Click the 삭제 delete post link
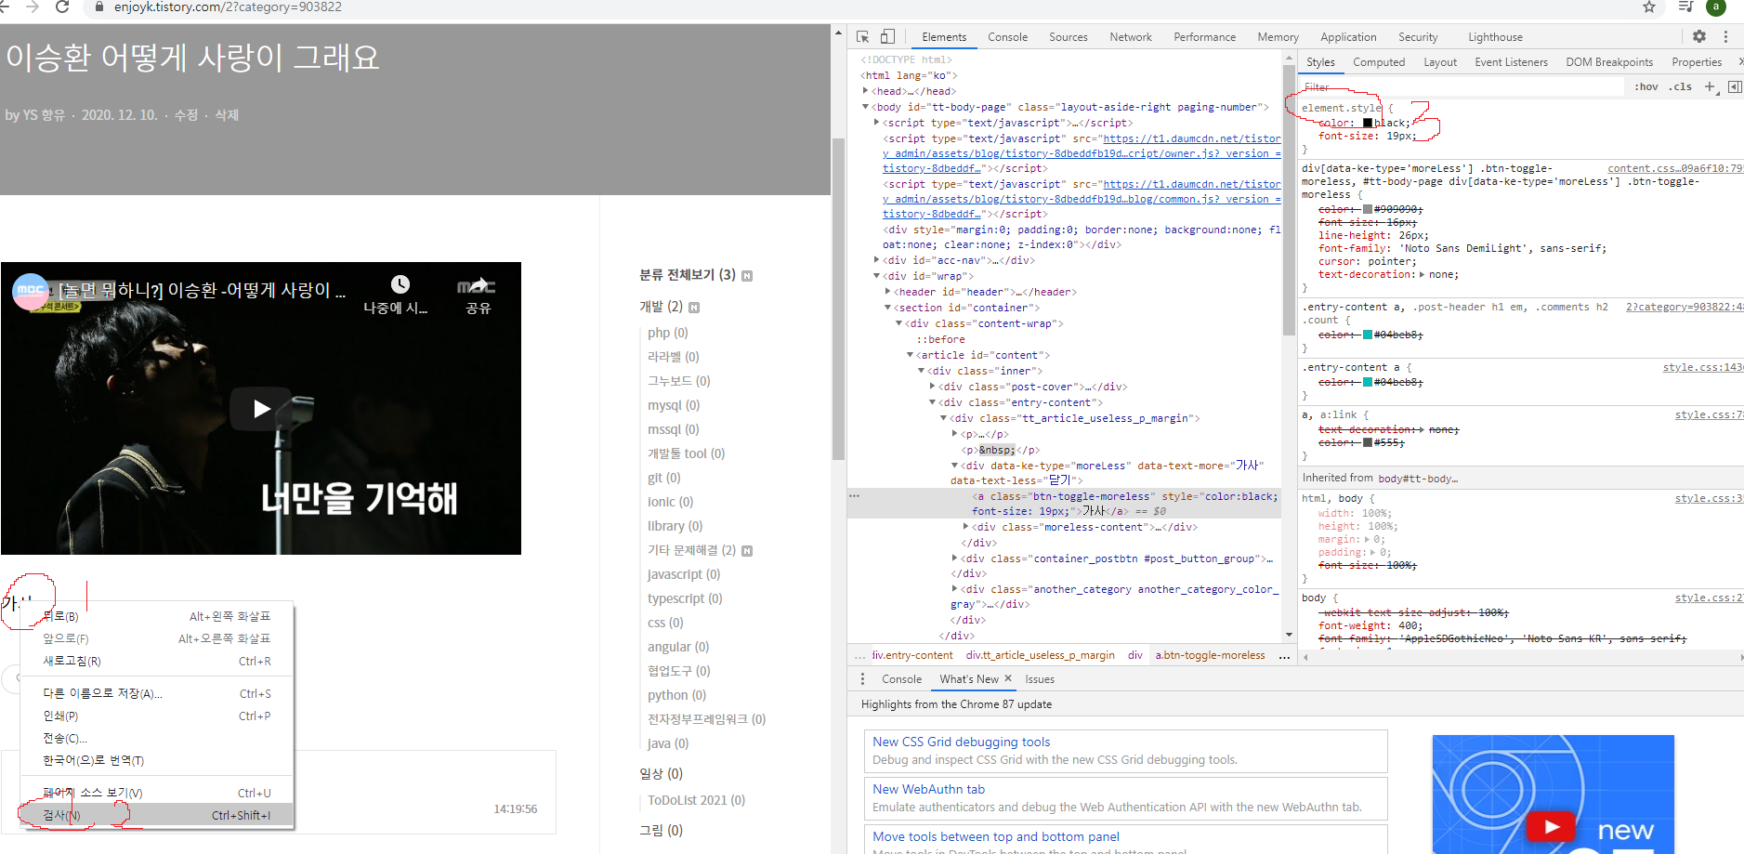The image size is (1744, 854). (x=227, y=115)
